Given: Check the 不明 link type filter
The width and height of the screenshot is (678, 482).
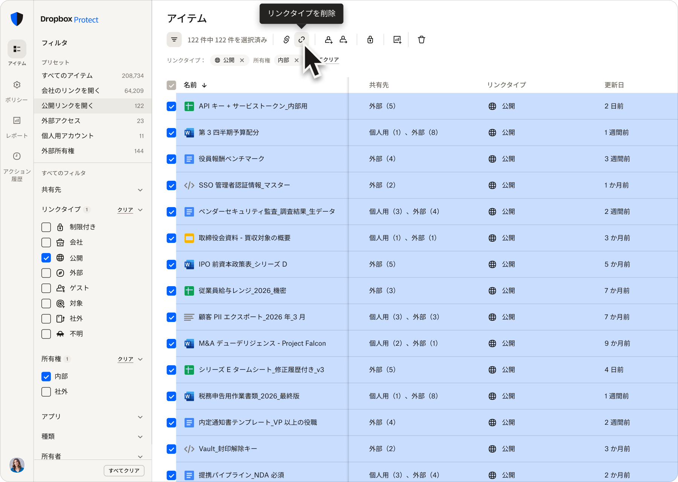Looking at the screenshot, I should (46, 334).
